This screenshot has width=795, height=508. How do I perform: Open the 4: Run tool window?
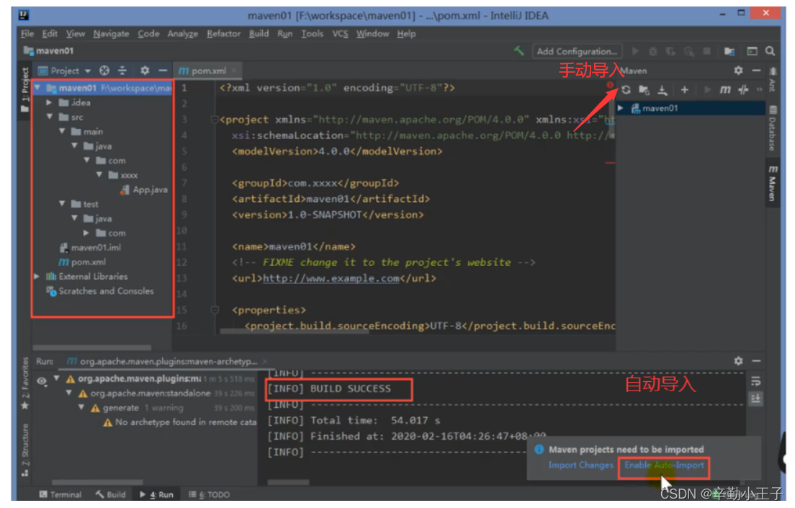click(157, 494)
